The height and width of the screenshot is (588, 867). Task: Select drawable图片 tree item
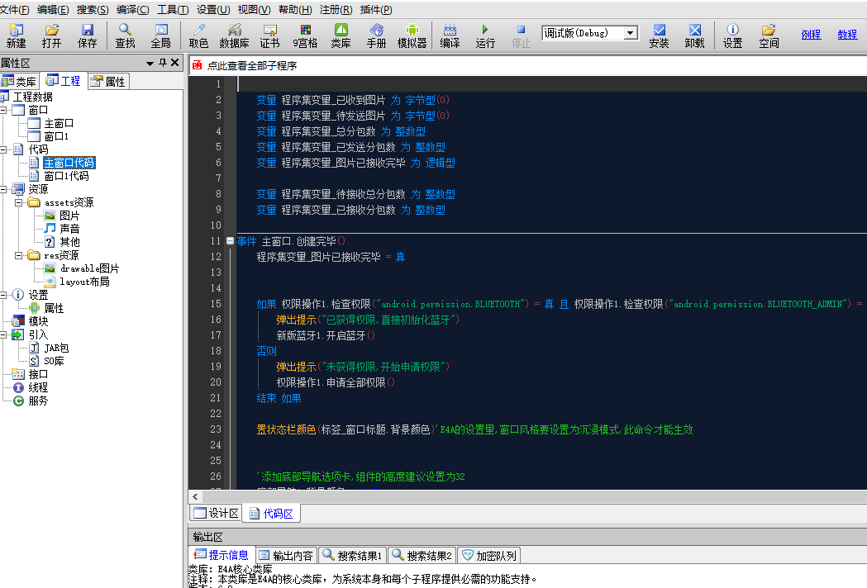(x=89, y=268)
